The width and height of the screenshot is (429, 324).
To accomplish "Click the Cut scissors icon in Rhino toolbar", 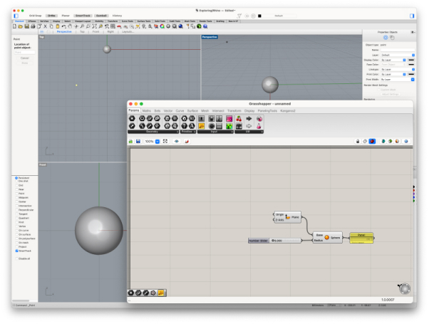I will click(46, 26).
